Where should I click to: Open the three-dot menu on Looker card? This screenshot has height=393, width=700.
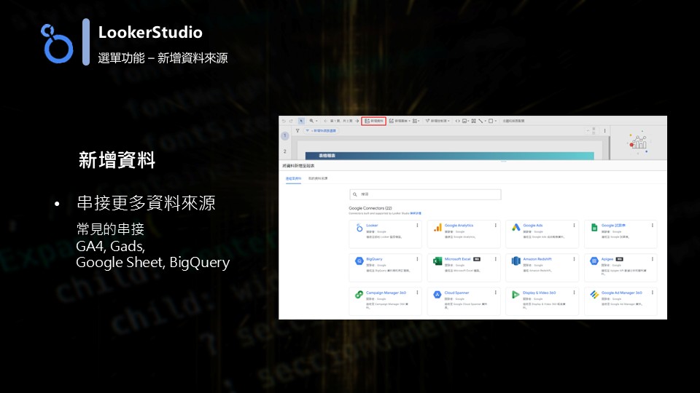pos(417,226)
